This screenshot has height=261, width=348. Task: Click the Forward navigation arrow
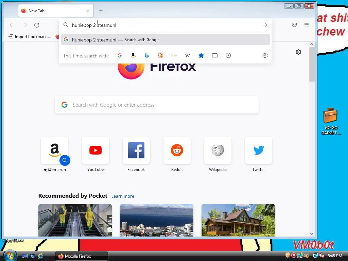[24, 25]
